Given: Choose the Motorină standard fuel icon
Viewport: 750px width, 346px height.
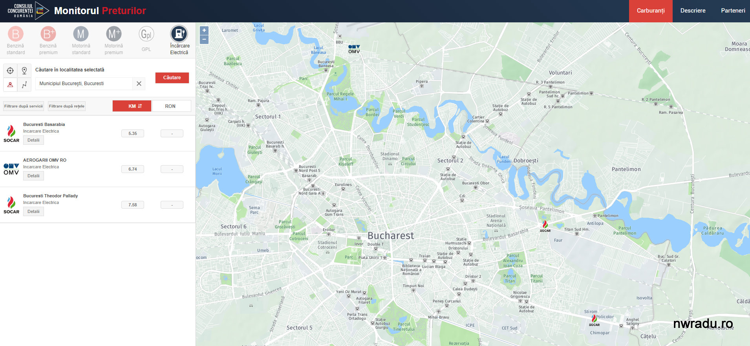Looking at the screenshot, I should 81,34.
